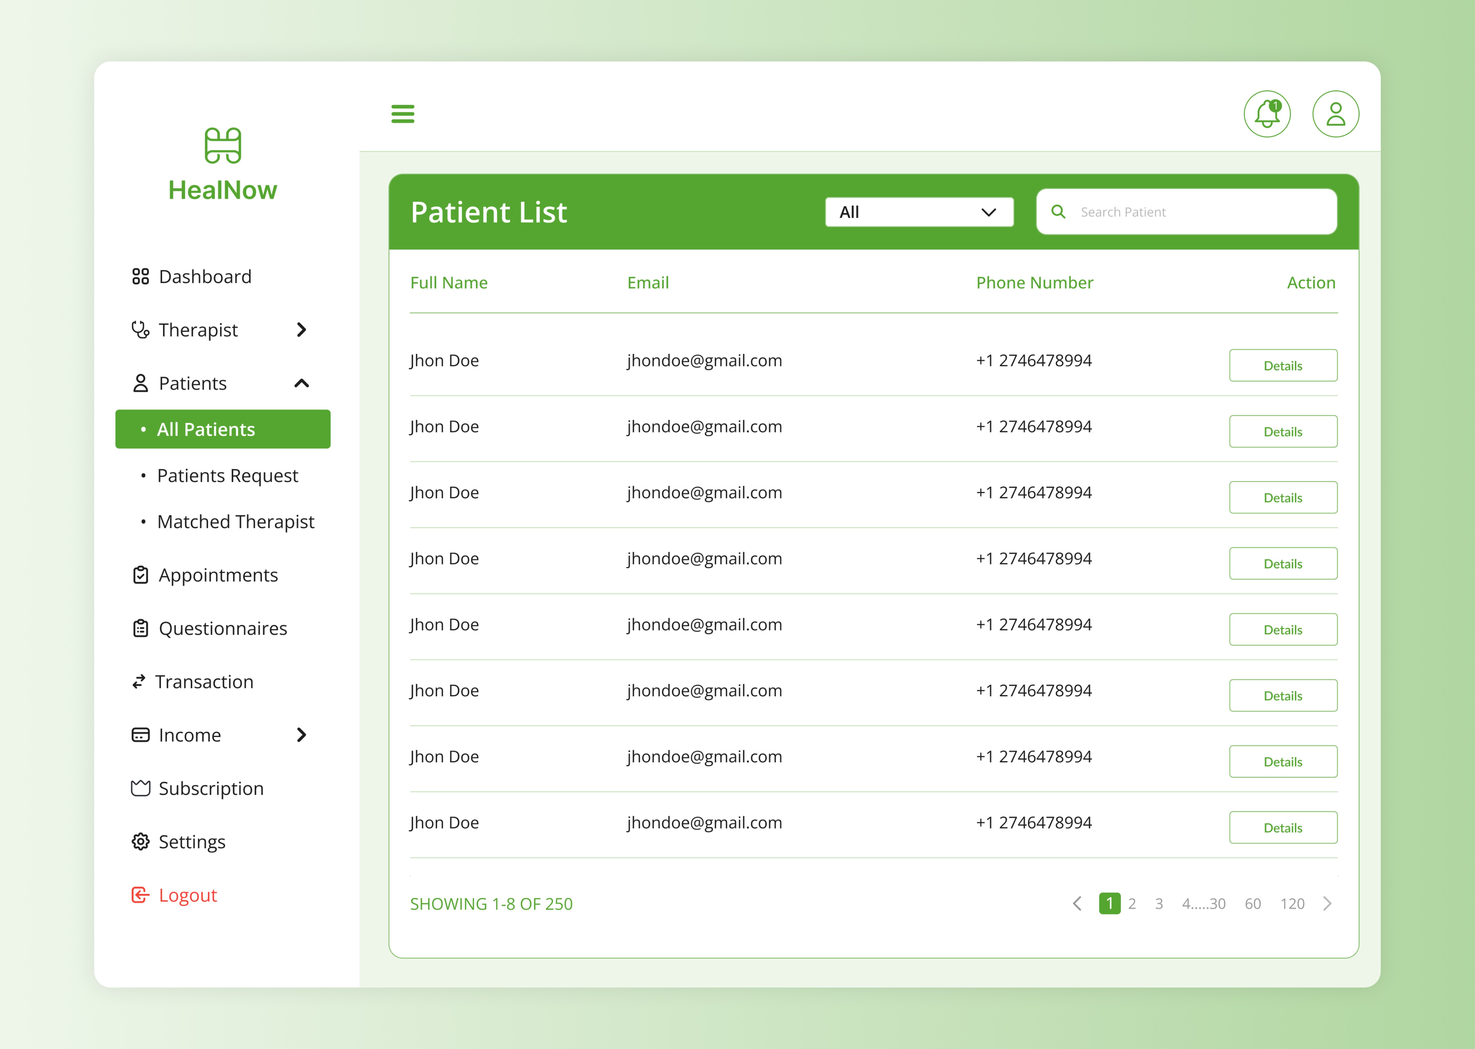Click the Transaction arrows icon
The width and height of the screenshot is (1475, 1049).
pyautogui.click(x=139, y=681)
